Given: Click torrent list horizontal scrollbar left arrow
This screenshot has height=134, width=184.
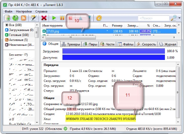Looking at the screenshot, I should 43,37.
